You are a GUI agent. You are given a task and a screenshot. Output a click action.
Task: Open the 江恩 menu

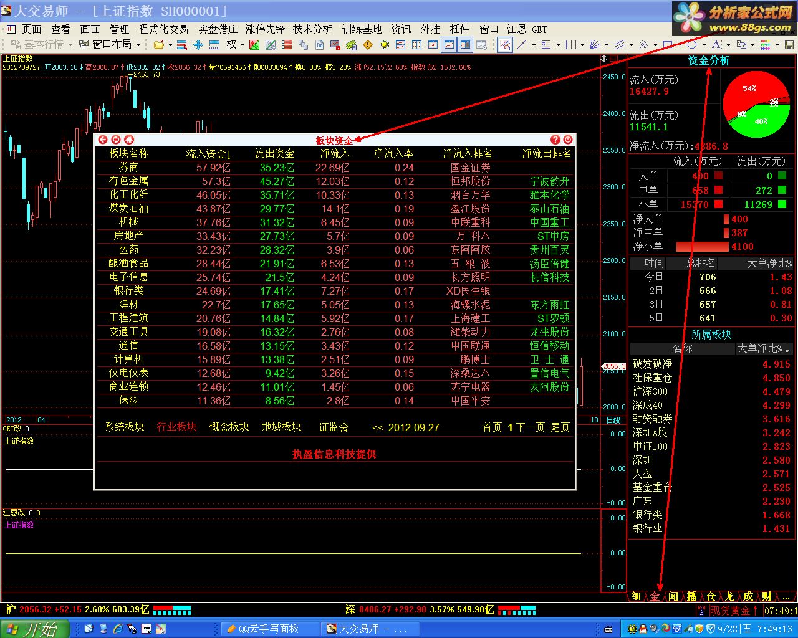pos(516,29)
